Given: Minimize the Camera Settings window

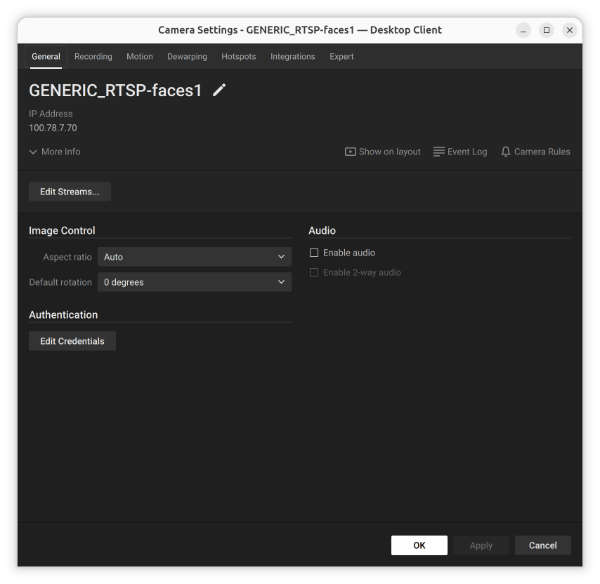Looking at the screenshot, I should [523, 30].
